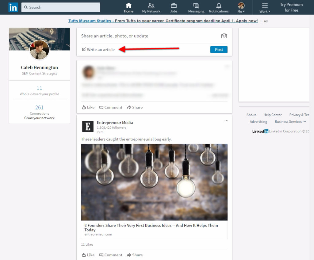Click the LinkedIn home logo icon
Viewport: 314px width, 260px height.
click(13, 7)
